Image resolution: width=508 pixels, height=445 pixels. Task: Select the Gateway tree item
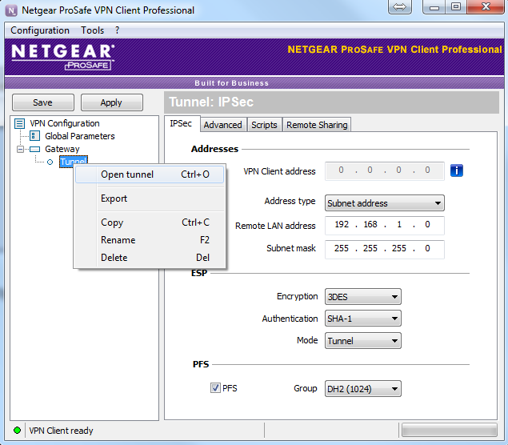(x=62, y=149)
